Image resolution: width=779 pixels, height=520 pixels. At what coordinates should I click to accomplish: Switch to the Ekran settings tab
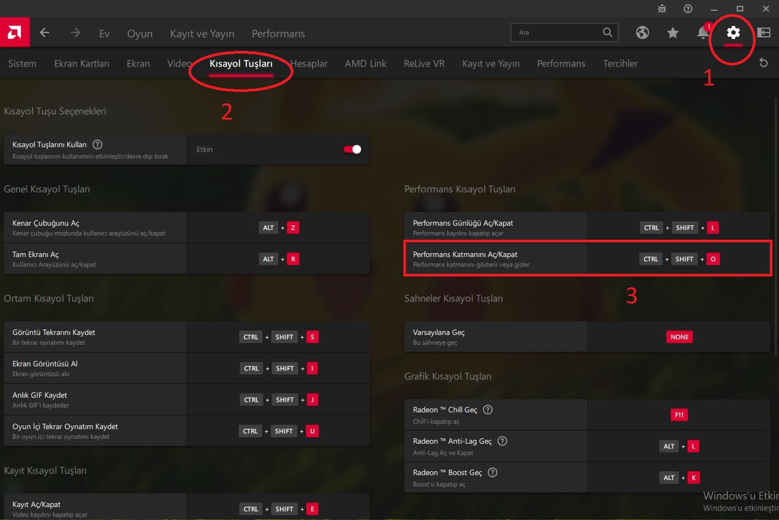pos(138,63)
